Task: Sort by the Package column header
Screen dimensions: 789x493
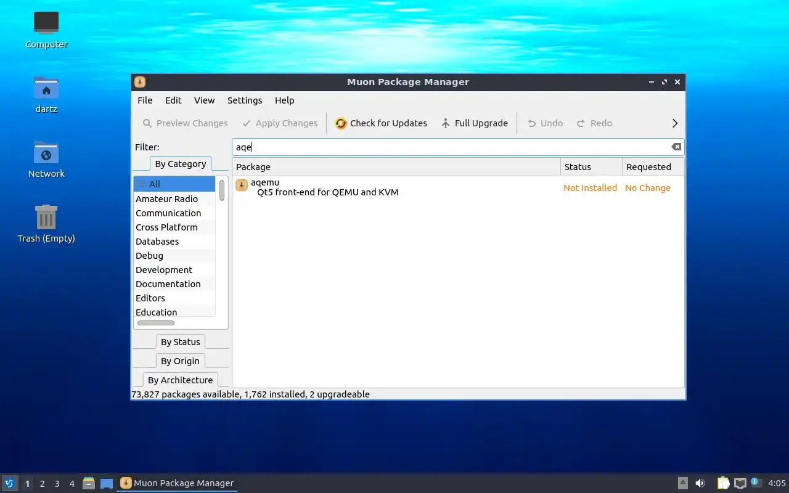Action: [396, 167]
